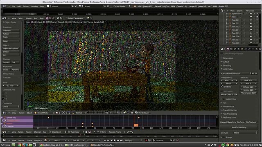Open the Cycles Render engine dropdown
Image resolution: width=262 pixels, height=147 pixels.
[x=121, y=7]
